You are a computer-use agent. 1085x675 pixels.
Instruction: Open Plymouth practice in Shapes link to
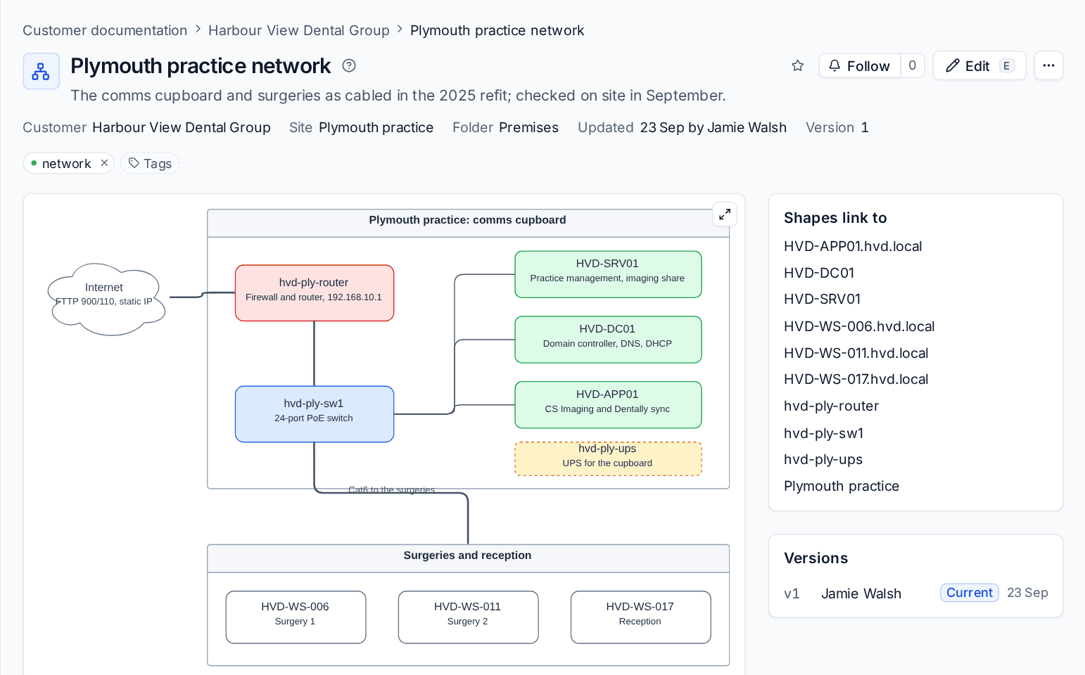pyautogui.click(x=842, y=486)
